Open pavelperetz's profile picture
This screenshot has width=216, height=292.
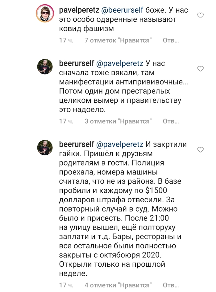(x=46, y=13)
